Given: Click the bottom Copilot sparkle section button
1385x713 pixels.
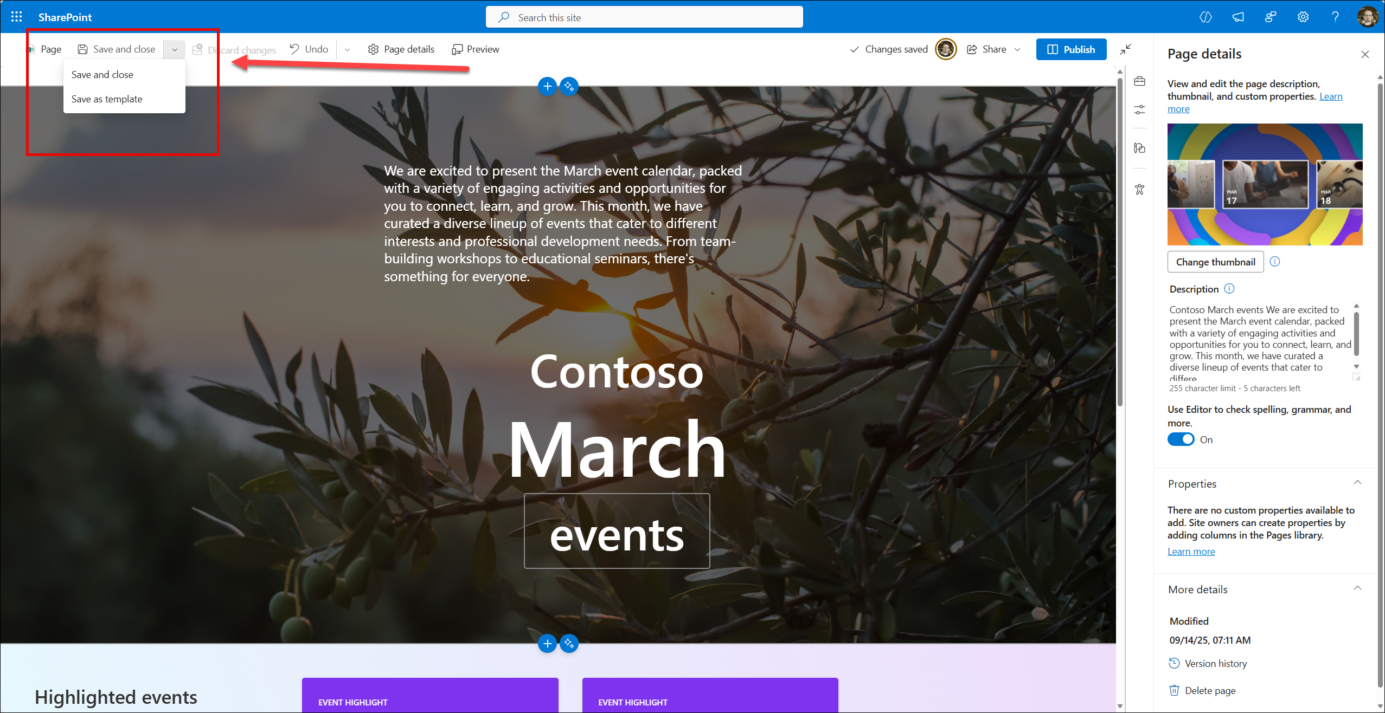Looking at the screenshot, I should 569,643.
